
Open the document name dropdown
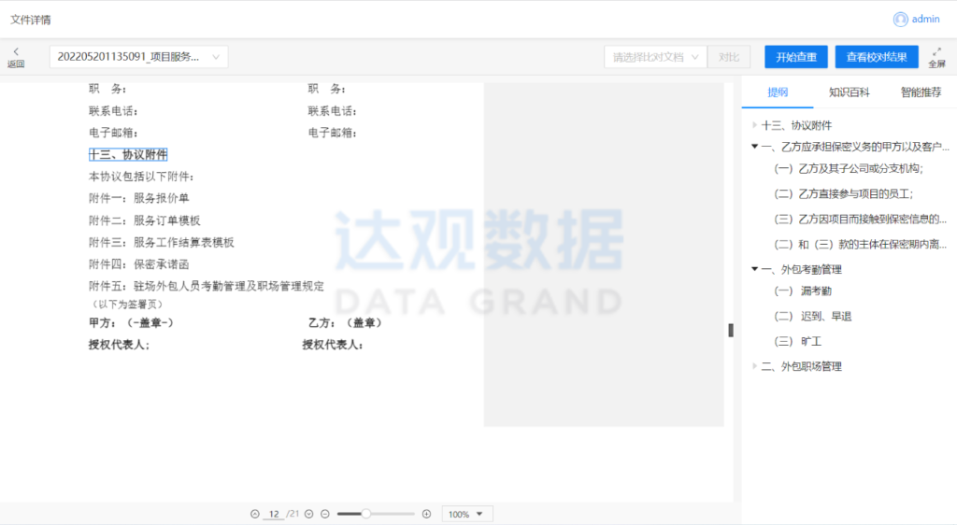click(x=138, y=57)
